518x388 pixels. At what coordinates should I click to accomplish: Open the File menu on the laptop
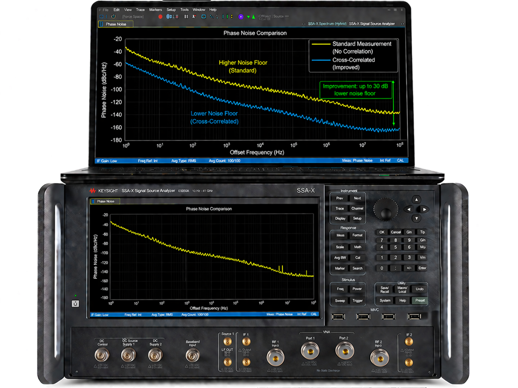pyautogui.click(x=104, y=10)
